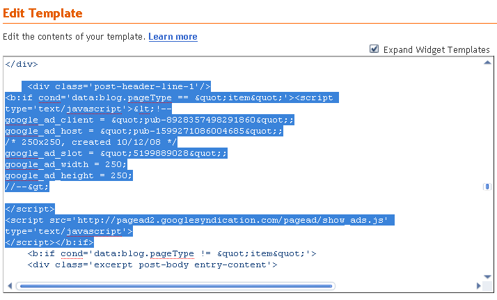Click the Edit Template heading
This screenshot has width=497, height=300.
click(x=42, y=13)
